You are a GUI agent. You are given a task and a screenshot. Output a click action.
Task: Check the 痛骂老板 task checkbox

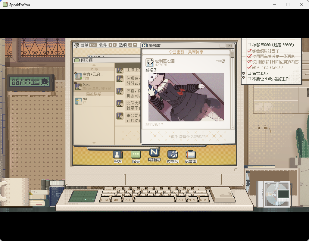click(x=249, y=73)
